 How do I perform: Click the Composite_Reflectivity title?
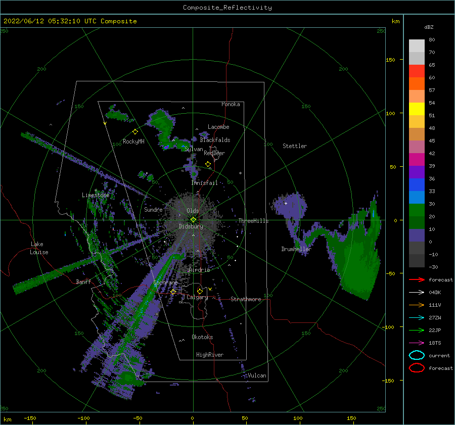[x=227, y=8]
